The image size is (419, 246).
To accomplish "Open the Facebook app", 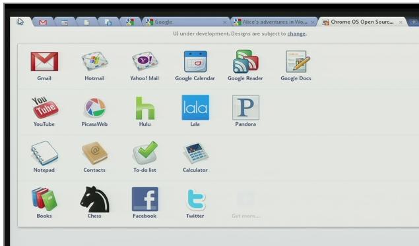I will (x=145, y=199).
